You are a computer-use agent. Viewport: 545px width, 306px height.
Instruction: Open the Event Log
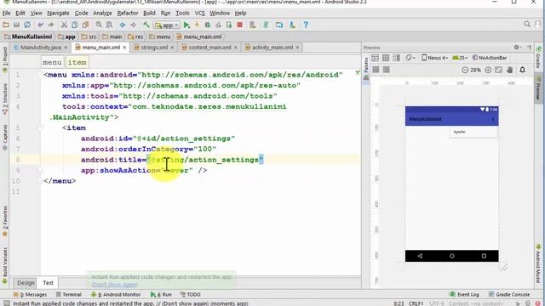(464, 294)
